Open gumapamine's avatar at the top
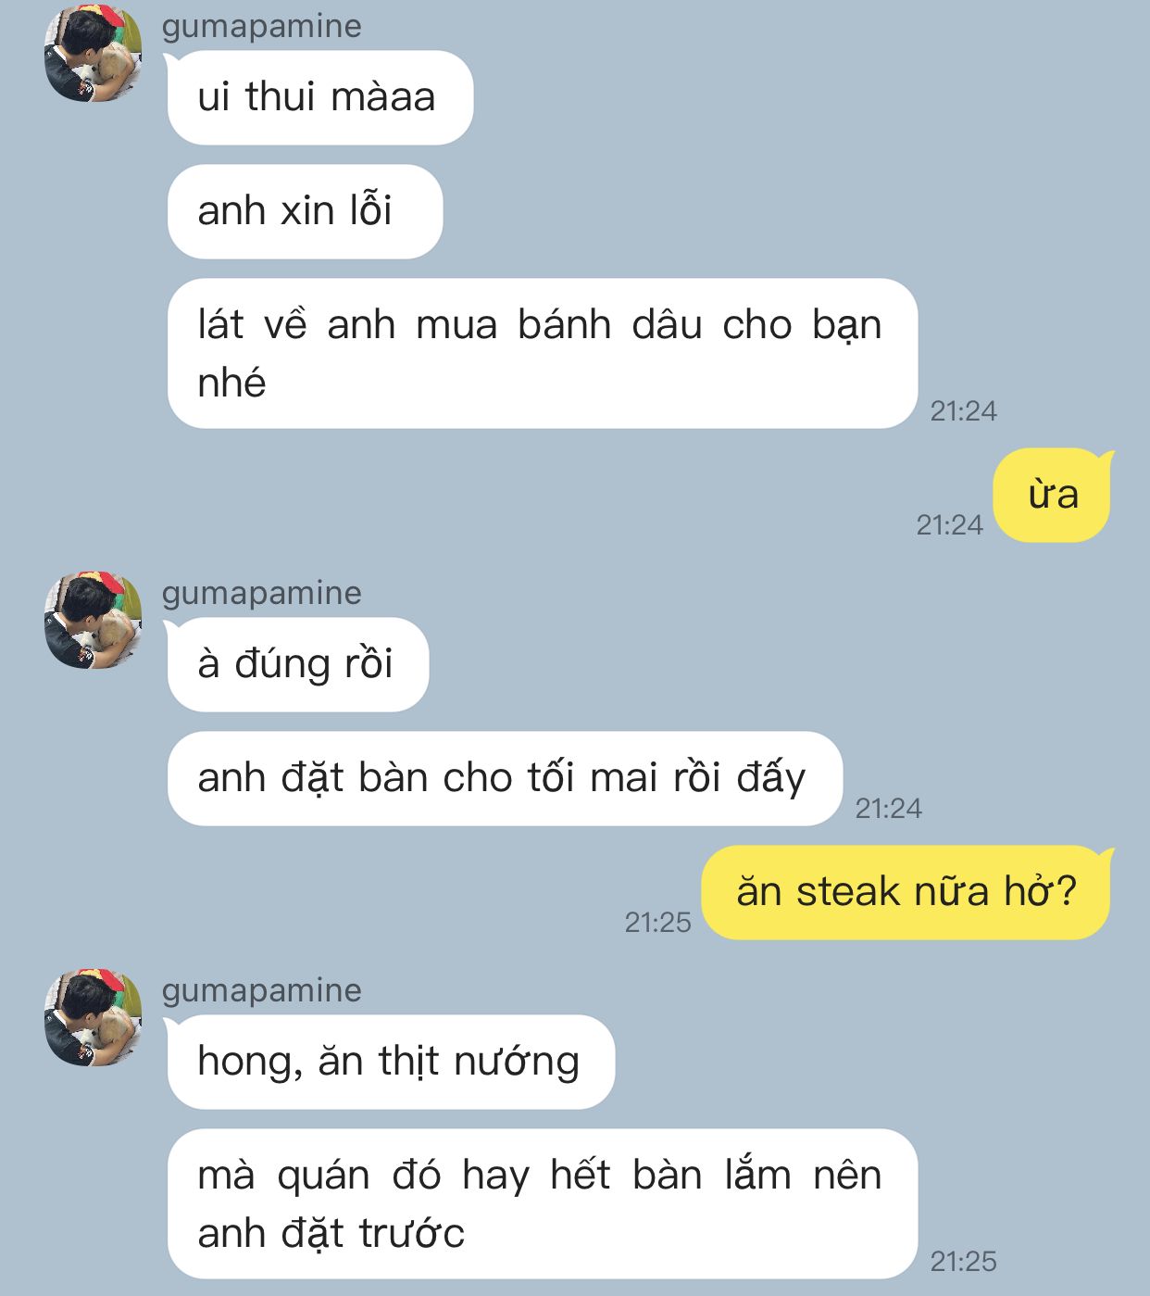The width and height of the screenshot is (1150, 1296). point(94,54)
